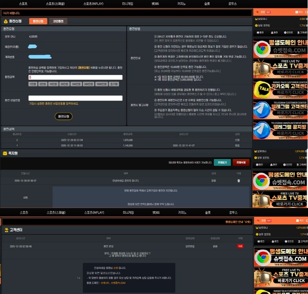Click the 환전신청 section header icon

point(5,21)
